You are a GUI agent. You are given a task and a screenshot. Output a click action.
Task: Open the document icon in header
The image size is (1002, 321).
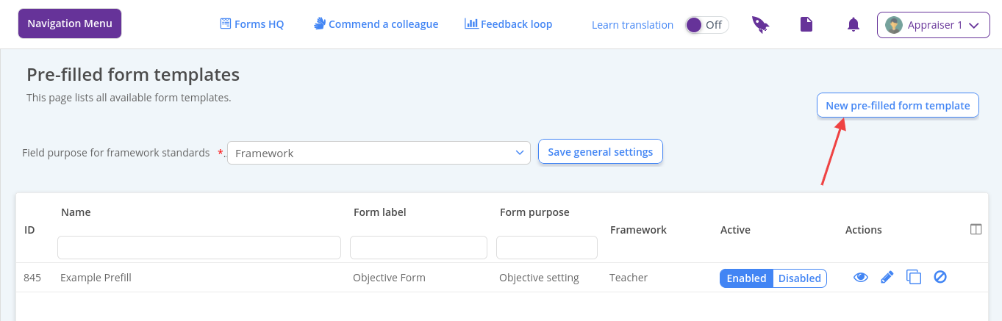click(x=806, y=25)
